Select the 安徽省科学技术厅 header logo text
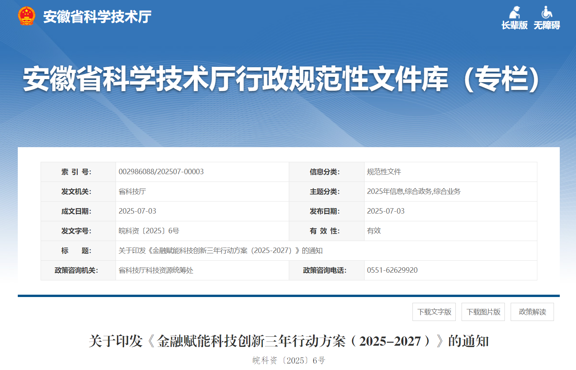This screenshot has width=576, height=370. coord(96,16)
